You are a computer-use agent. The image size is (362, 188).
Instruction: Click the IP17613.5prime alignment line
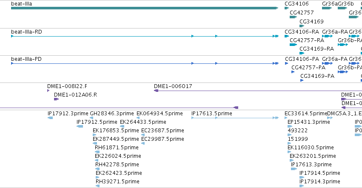point(235,118)
